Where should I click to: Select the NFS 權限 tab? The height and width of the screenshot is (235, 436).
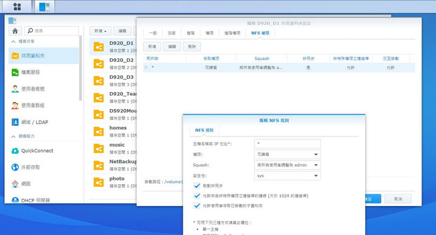(260, 33)
